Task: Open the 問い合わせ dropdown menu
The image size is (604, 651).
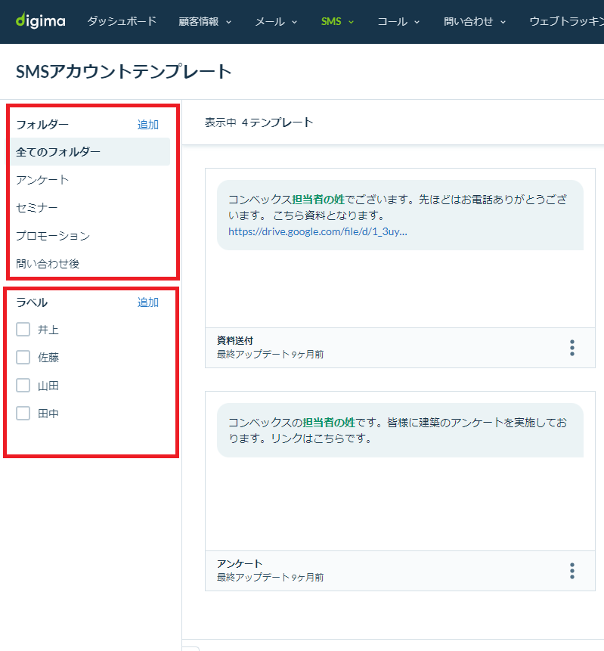Action: (x=475, y=22)
